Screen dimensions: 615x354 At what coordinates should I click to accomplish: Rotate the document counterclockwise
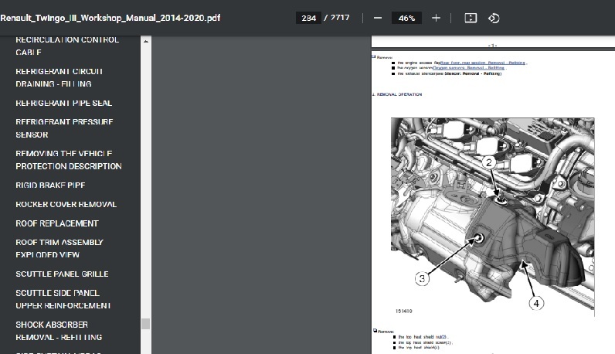click(494, 18)
